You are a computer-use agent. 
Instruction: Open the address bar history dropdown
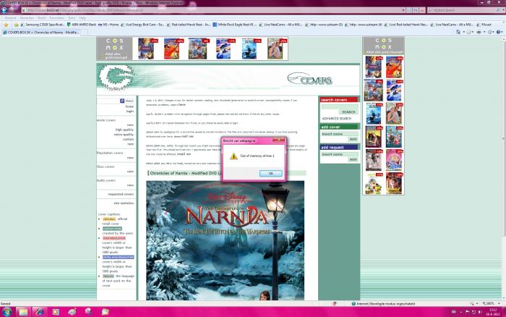[403, 10]
